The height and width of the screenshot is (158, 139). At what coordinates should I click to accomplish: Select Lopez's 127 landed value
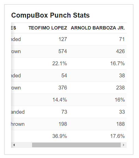[63, 39]
